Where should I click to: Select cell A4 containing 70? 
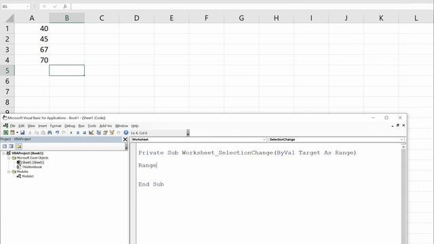(x=32, y=60)
